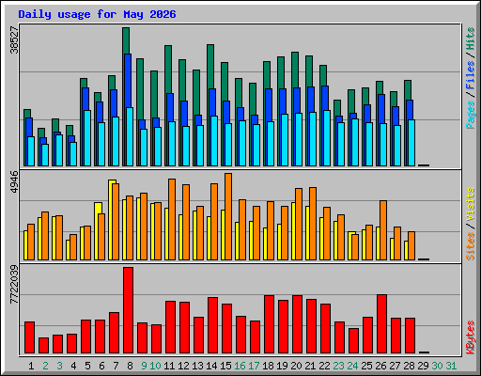The image size is (481, 376).
Task: Click the 7722039 axis value
Action: point(14,285)
